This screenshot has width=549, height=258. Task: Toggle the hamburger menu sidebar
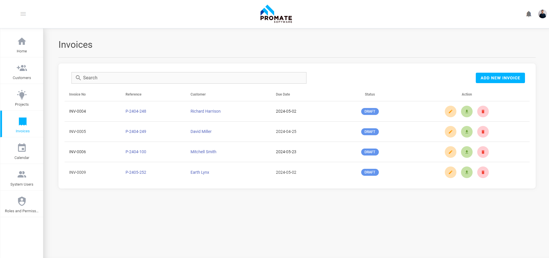pos(23,14)
